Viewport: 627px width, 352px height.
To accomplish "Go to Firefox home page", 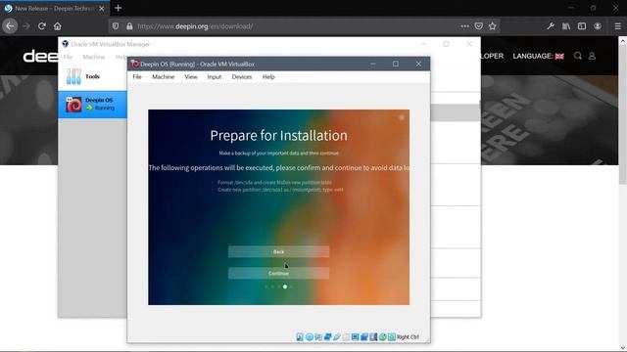I will [x=58, y=26].
